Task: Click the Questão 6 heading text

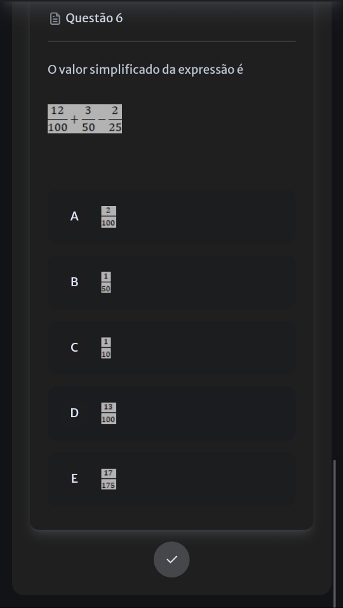Action: pos(94,18)
